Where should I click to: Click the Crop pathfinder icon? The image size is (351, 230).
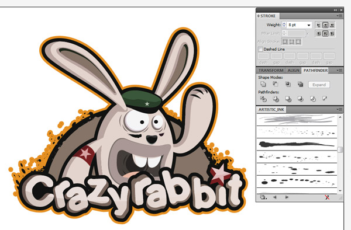pyautogui.click(x=301, y=99)
